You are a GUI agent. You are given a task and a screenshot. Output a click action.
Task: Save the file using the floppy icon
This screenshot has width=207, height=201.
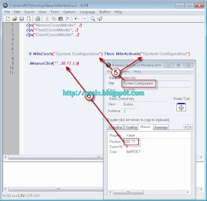click(22, 19)
